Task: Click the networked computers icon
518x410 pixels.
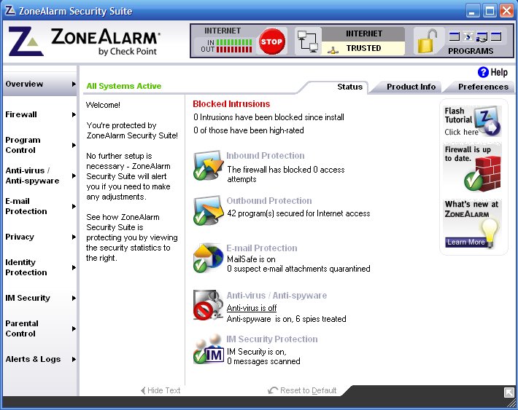Action: coord(308,42)
